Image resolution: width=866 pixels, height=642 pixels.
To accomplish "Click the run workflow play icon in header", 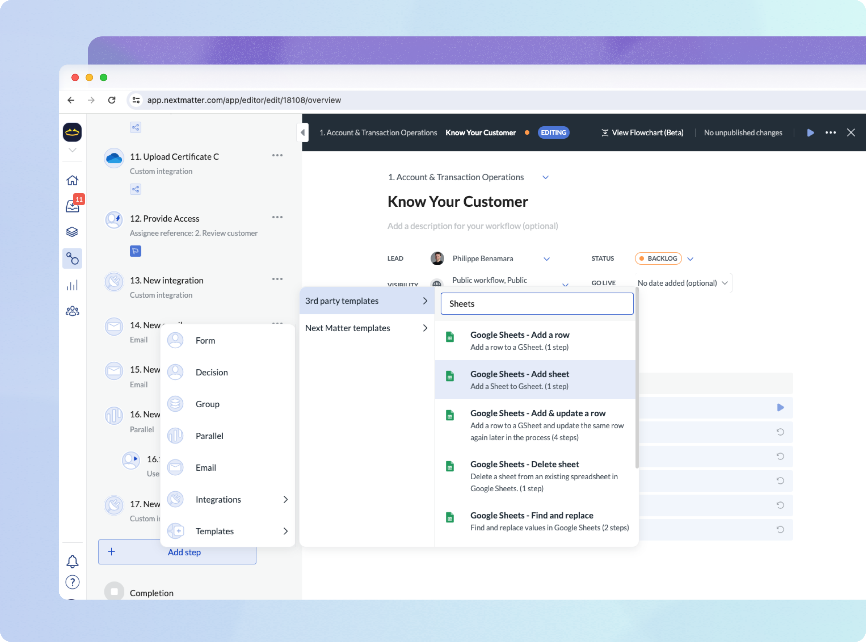I will click(x=810, y=133).
